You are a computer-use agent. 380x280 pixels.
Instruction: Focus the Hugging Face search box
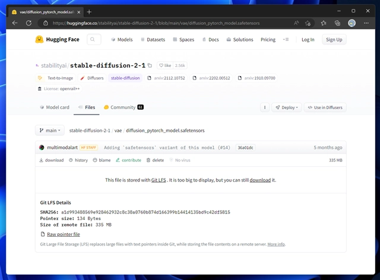click(x=94, y=40)
